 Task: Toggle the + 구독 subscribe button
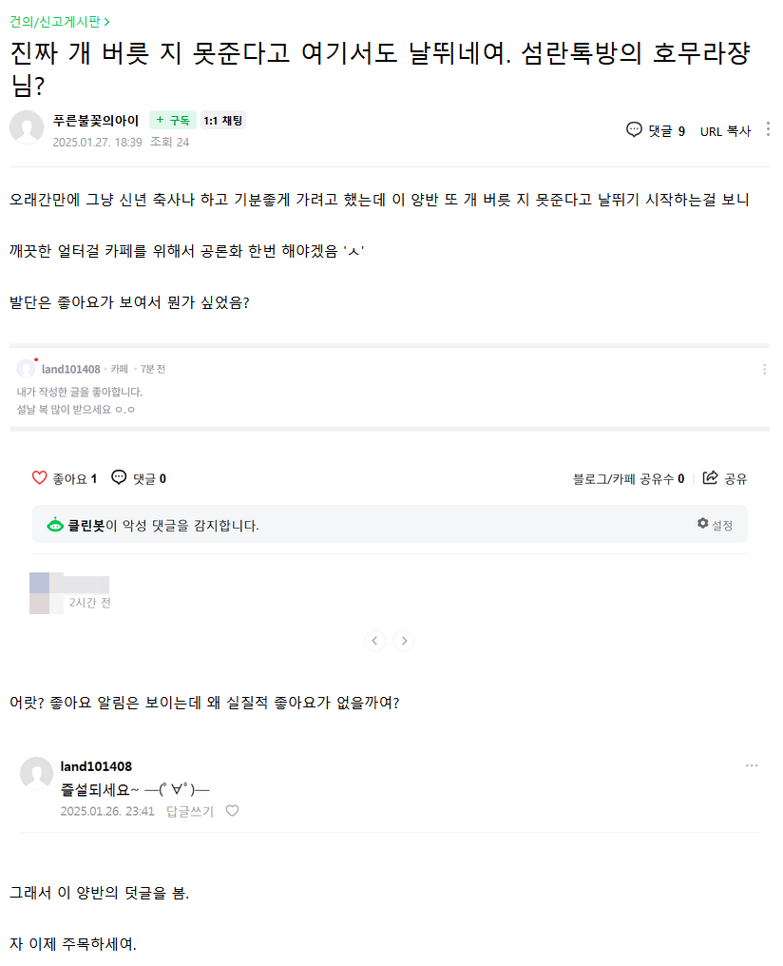pos(172,121)
